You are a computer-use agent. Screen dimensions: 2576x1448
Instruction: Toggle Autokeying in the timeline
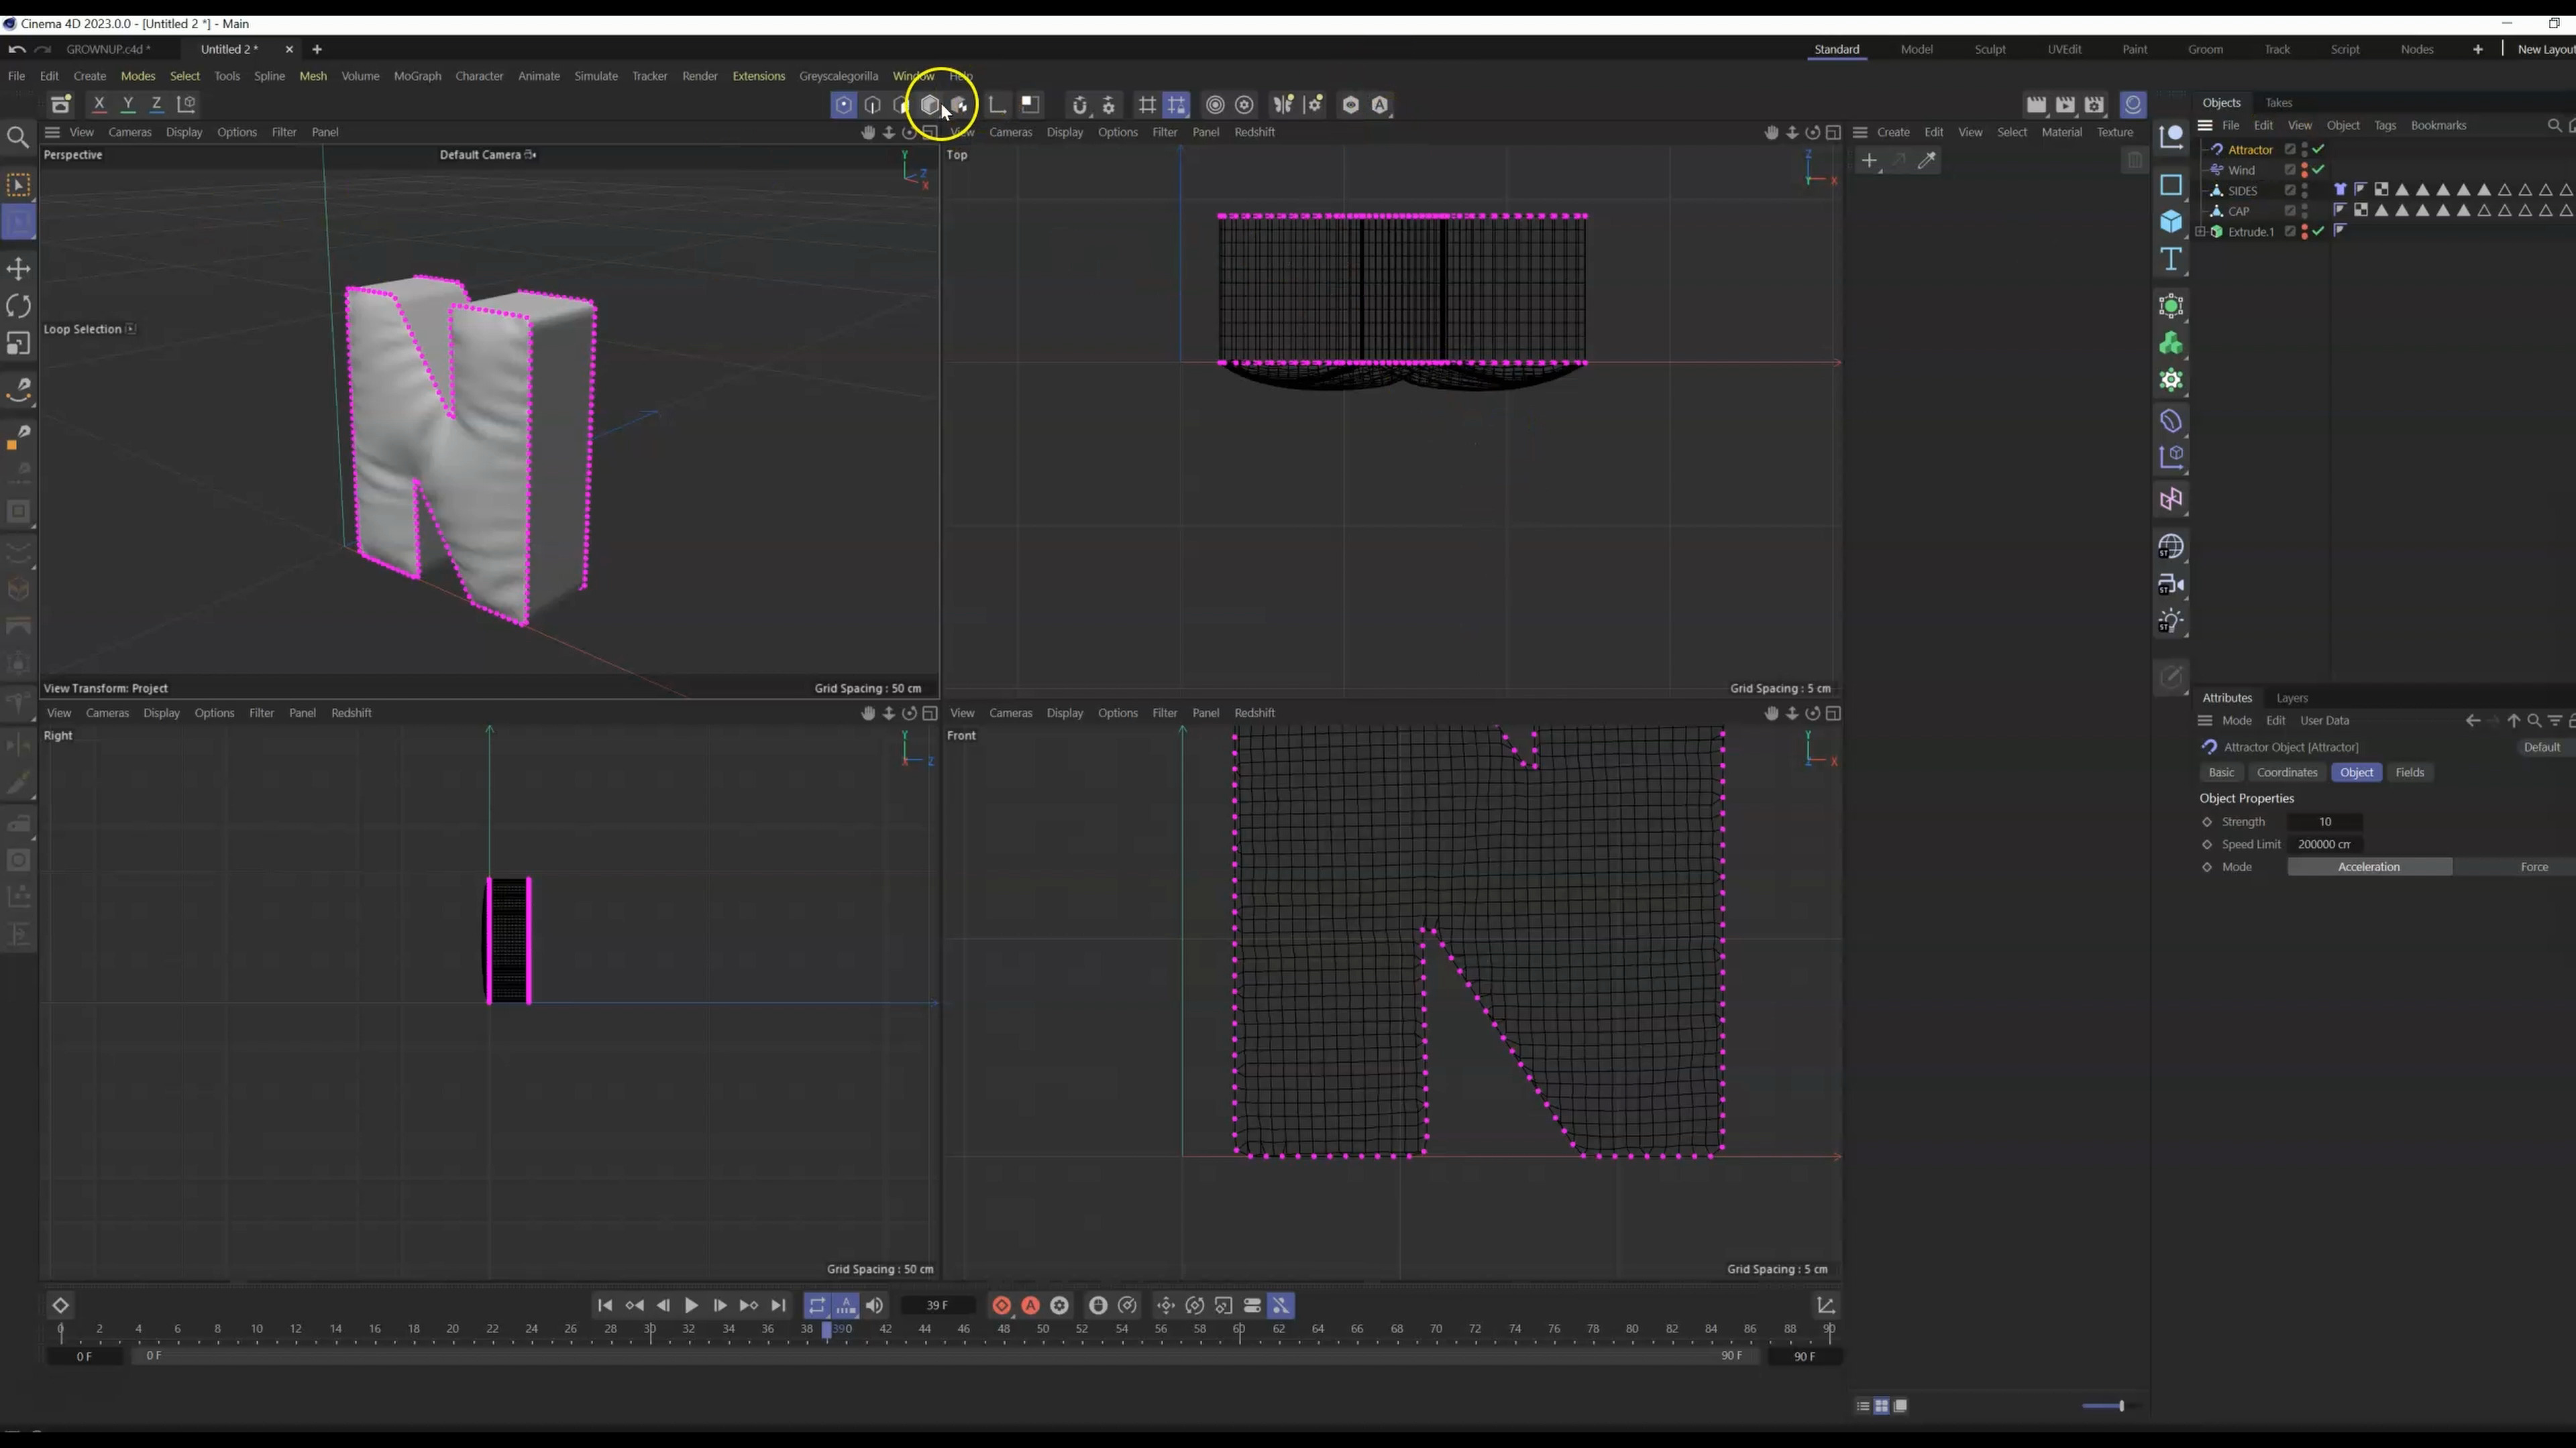tap(1030, 1305)
